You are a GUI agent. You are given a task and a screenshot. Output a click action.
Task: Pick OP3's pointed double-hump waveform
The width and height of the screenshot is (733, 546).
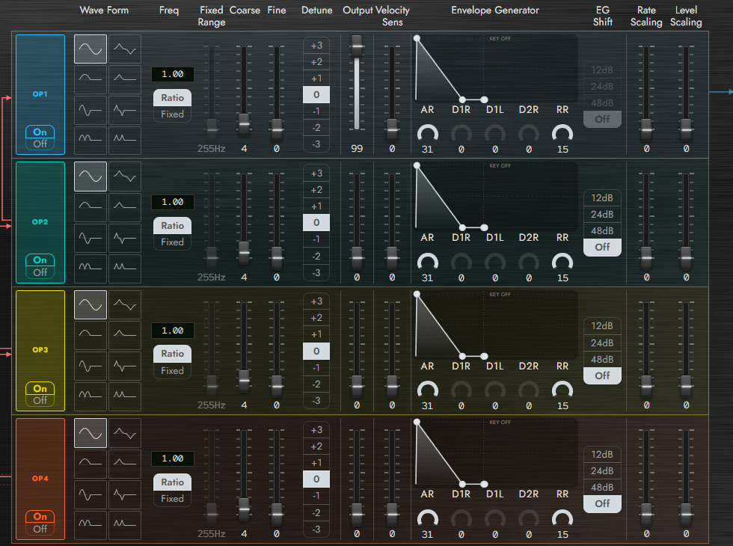pyautogui.click(x=125, y=396)
